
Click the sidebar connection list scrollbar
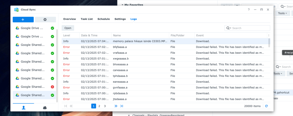57,65
